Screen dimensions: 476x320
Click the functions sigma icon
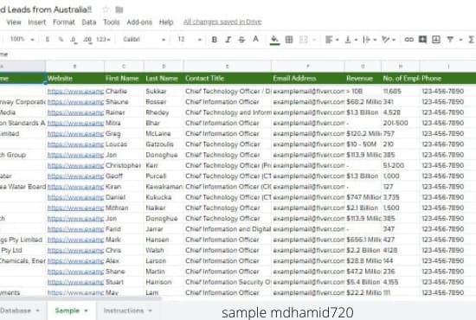point(472,40)
